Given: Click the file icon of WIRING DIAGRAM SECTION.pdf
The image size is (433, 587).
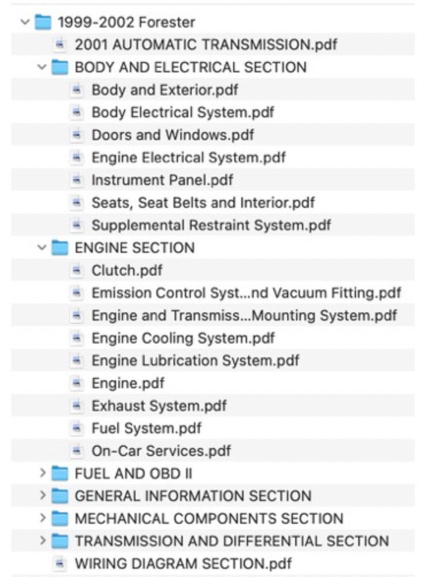Looking at the screenshot, I should (x=60, y=563).
